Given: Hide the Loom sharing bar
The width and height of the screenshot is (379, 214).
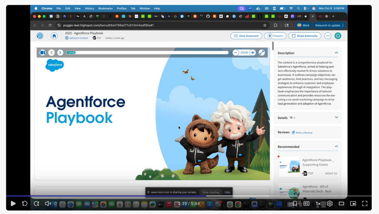Looking at the screenshot, I should tap(227, 192).
